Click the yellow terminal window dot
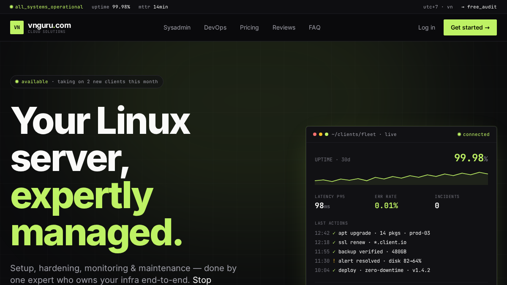Image resolution: width=507 pixels, height=285 pixels. coord(321,134)
